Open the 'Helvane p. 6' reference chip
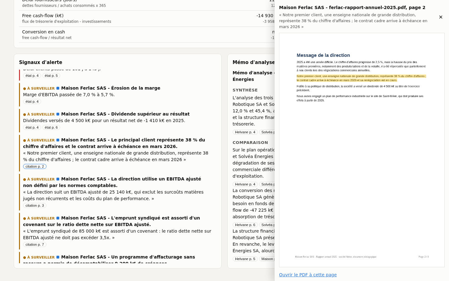449x281 pixels. pos(245,225)
